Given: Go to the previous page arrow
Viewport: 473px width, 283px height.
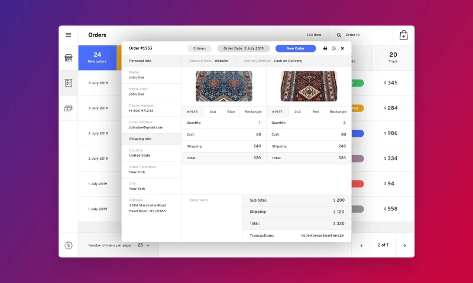Looking at the screenshot, I should point(361,245).
